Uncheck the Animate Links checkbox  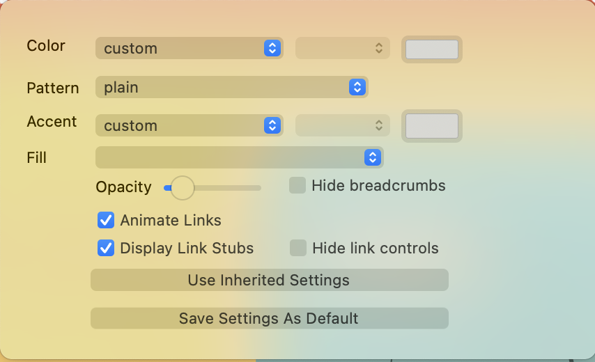[x=106, y=221]
